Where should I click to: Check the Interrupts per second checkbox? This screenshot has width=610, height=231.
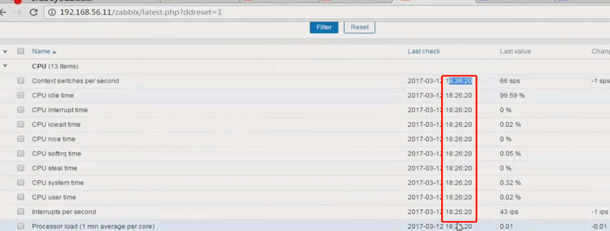21,212
